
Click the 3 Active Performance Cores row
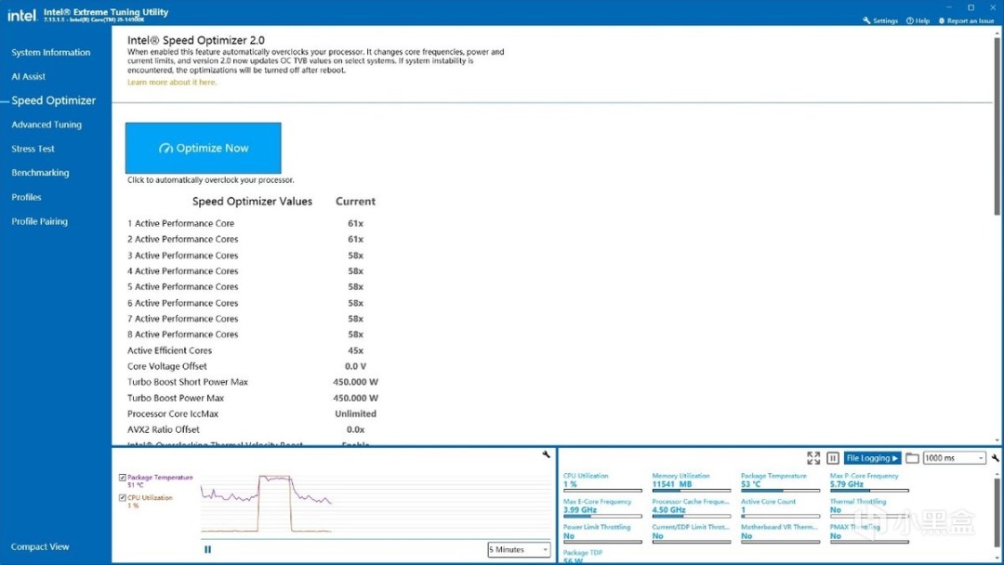tap(252, 256)
